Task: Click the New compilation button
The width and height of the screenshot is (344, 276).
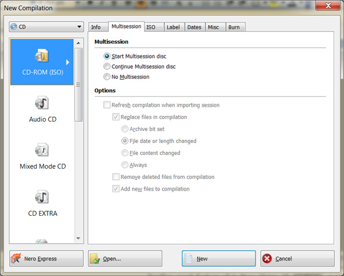Action: [x=219, y=259]
